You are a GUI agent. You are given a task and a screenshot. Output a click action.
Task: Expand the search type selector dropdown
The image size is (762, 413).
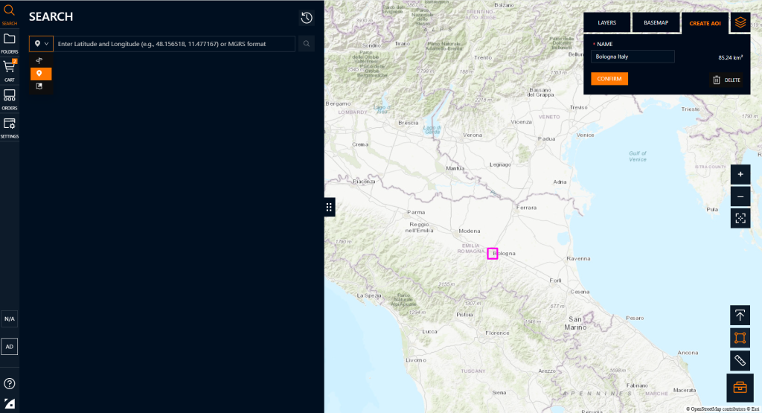coord(41,44)
